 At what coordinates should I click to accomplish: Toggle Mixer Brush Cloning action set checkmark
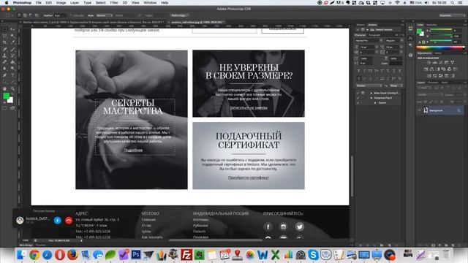click(x=358, y=93)
